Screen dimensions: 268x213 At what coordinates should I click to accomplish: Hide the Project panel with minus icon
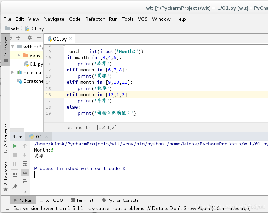(39, 38)
